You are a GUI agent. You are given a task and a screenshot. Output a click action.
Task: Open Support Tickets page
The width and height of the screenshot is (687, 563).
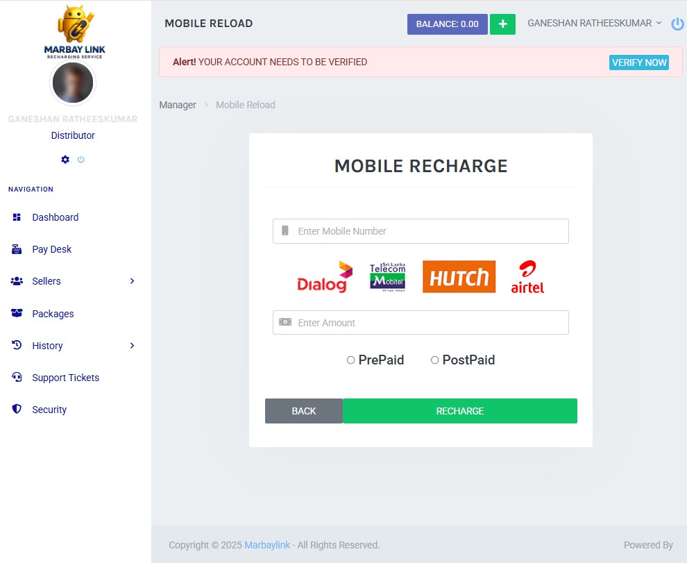[x=65, y=378]
